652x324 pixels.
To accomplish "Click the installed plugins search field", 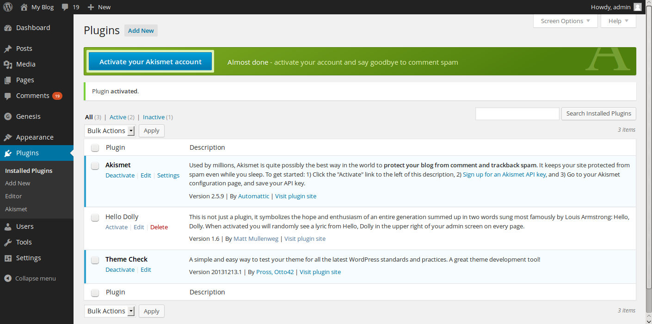I will [517, 114].
